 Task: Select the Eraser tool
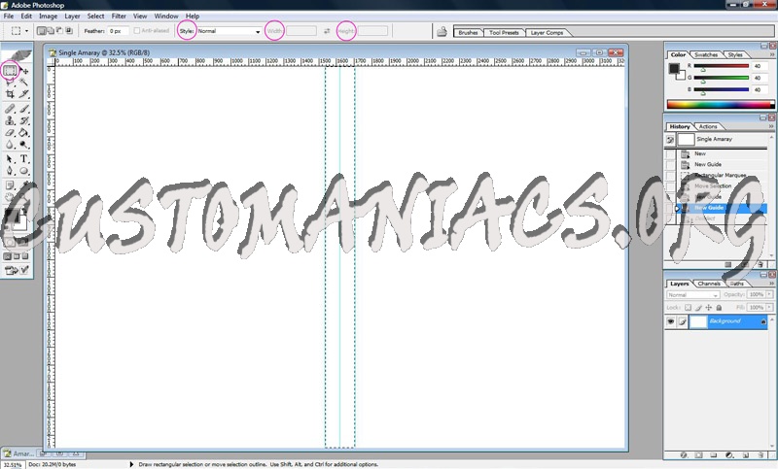10,133
